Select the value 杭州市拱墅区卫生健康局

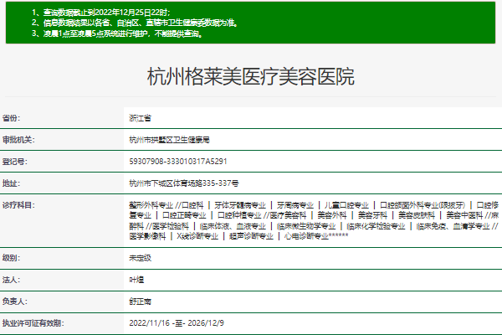(169, 140)
